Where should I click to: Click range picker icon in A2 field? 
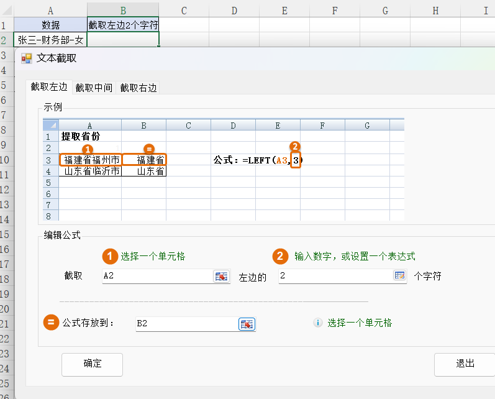tap(220, 277)
